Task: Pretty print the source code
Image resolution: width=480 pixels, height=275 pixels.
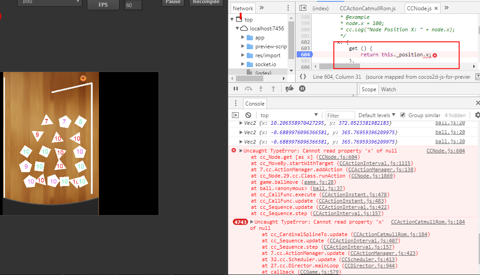Action: tap(303, 77)
